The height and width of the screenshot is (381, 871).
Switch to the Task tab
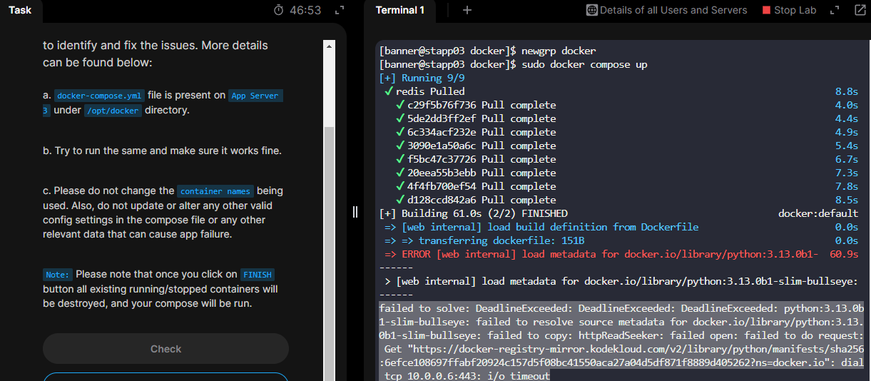pos(20,10)
